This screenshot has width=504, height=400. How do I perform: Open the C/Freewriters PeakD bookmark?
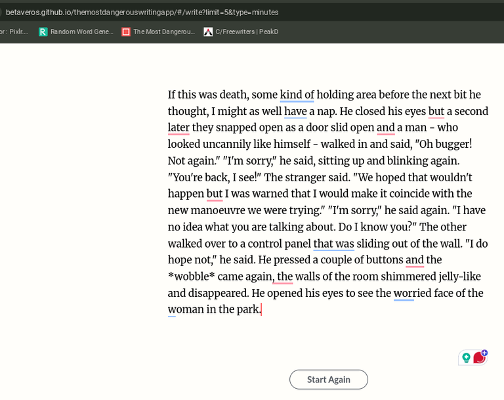point(241,32)
